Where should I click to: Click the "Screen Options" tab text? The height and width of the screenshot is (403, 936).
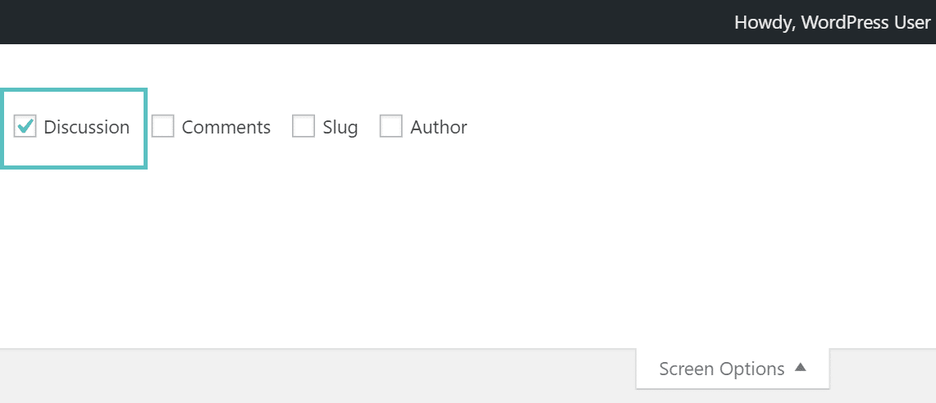[x=721, y=369]
